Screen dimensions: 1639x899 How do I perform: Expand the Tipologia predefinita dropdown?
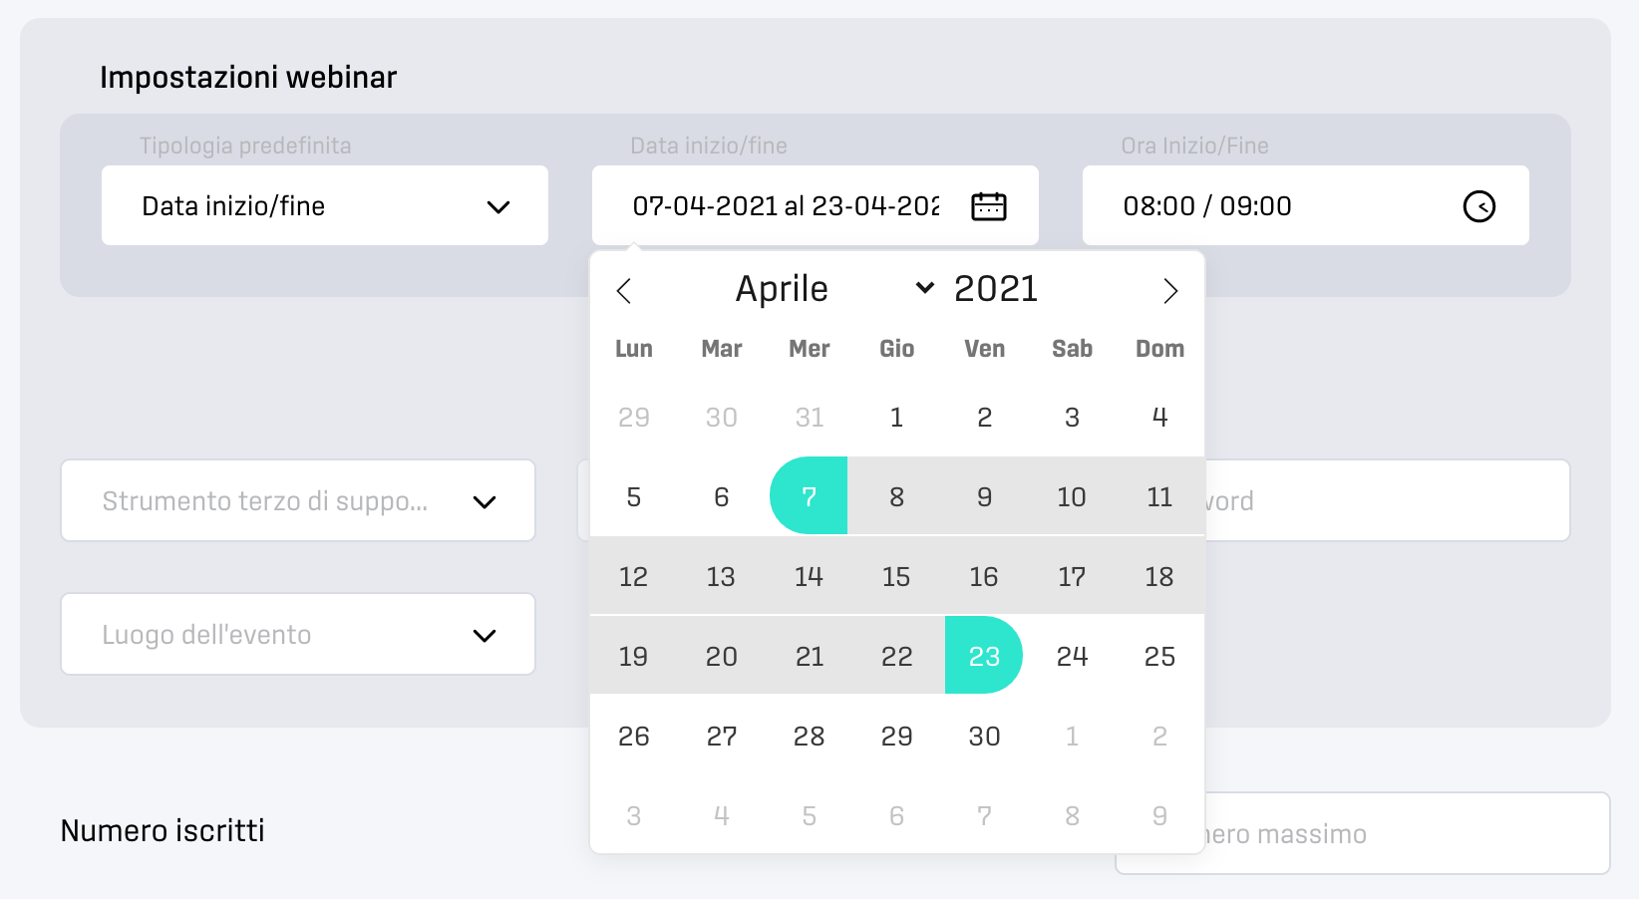click(325, 205)
